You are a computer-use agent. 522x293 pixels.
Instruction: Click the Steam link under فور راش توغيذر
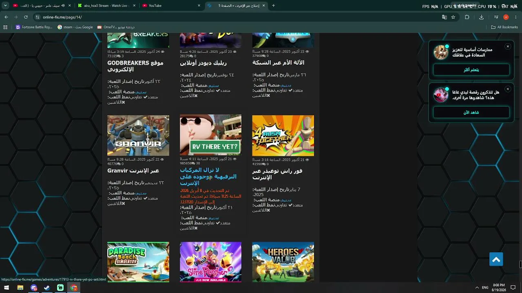point(285,200)
